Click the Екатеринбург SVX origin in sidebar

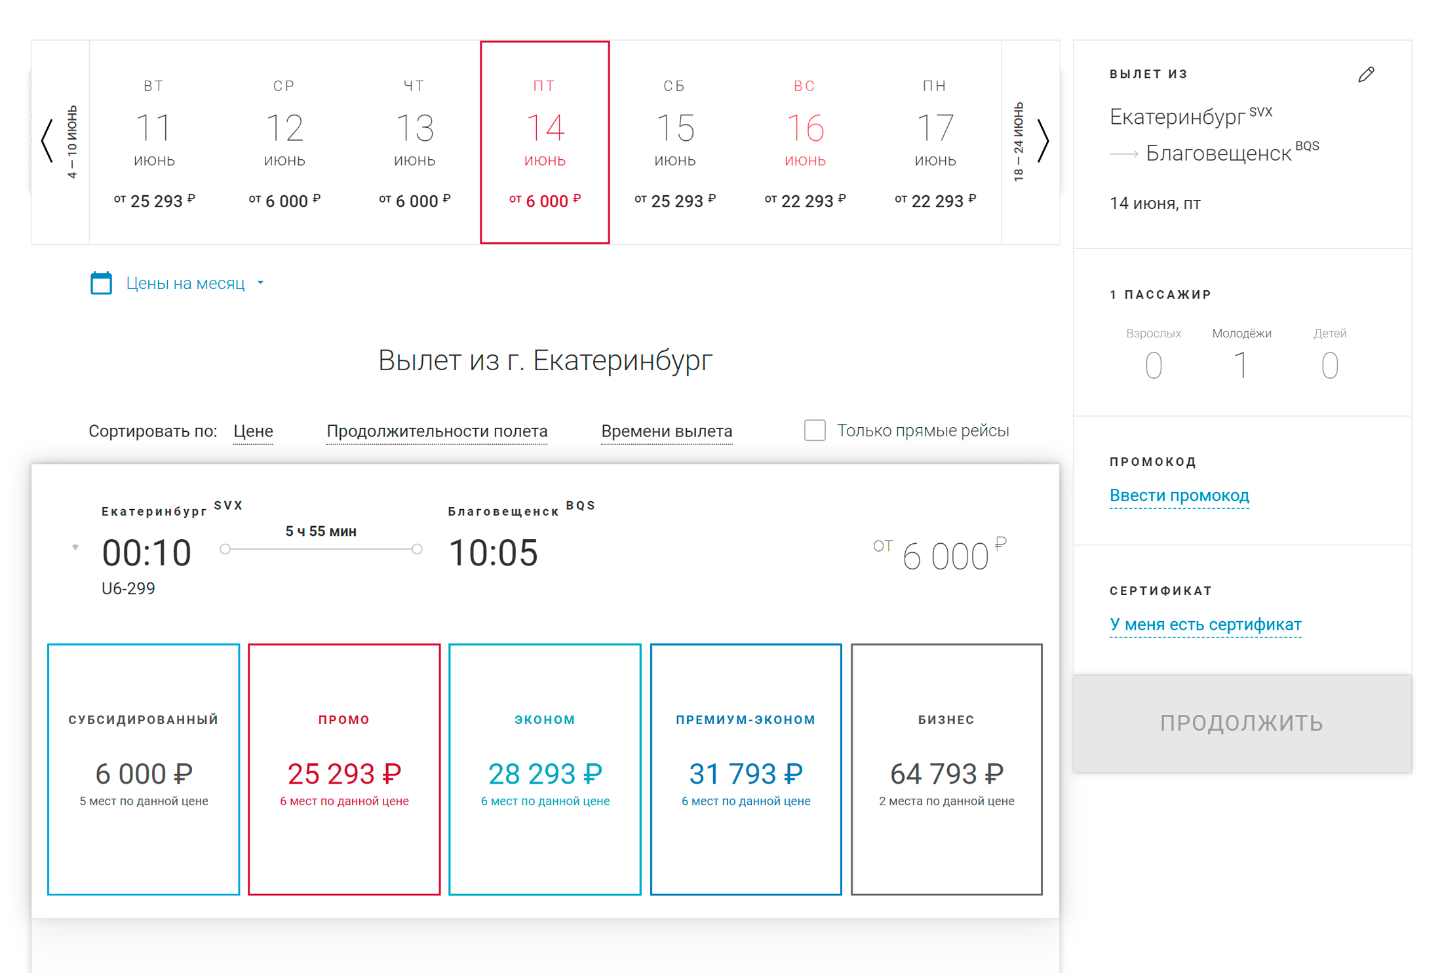coord(1191,115)
